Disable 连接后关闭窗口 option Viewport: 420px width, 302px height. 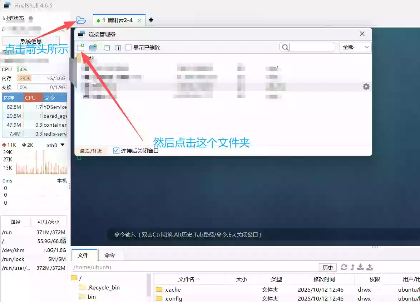(x=116, y=150)
